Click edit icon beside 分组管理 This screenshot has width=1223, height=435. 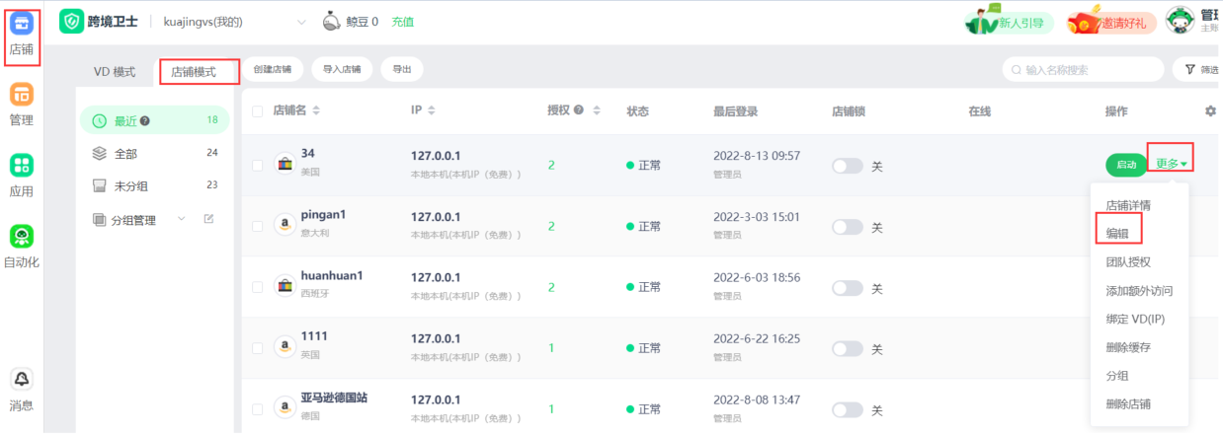tap(208, 219)
